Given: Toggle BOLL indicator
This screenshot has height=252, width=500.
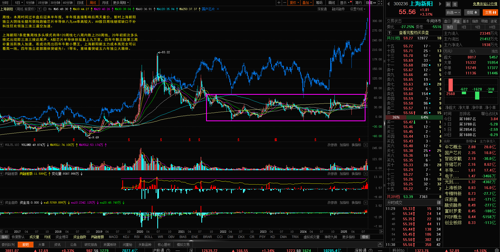Looking at the screenshot, I should click(x=149, y=237).
